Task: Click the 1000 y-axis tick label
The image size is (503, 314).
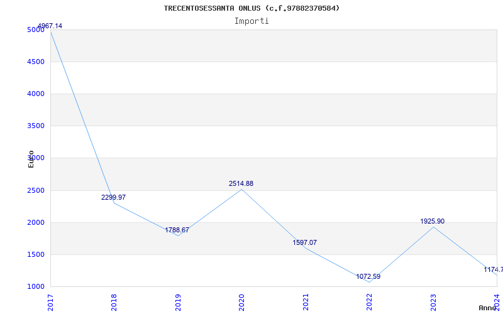Action: click(x=36, y=287)
